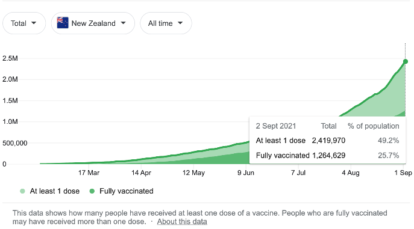This screenshot has width=414, height=229.
Task: Click the New Zealand flag icon
Action: [x=63, y=23]
